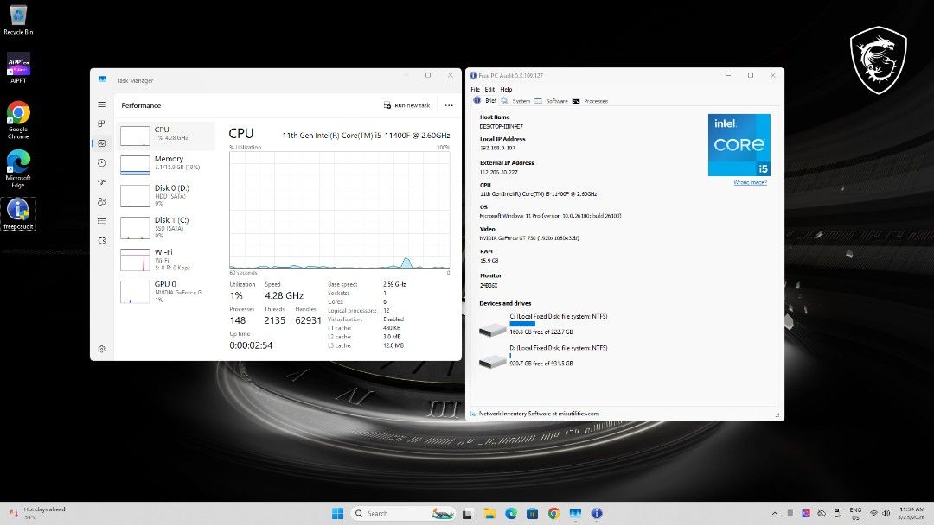
Task: Open Help menu in Free PC Audit
Action: point(506,89)
